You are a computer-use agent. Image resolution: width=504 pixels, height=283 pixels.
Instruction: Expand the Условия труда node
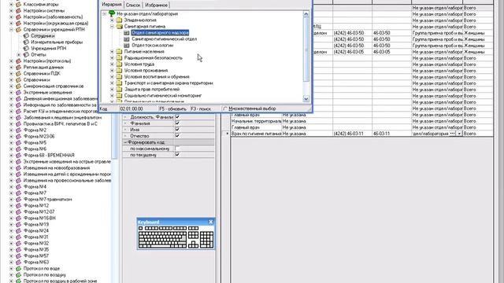point(112,64)
